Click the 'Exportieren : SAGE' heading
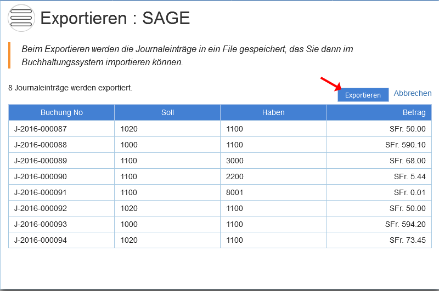This screenshot has width=439, height=291. tap(115, 18)
